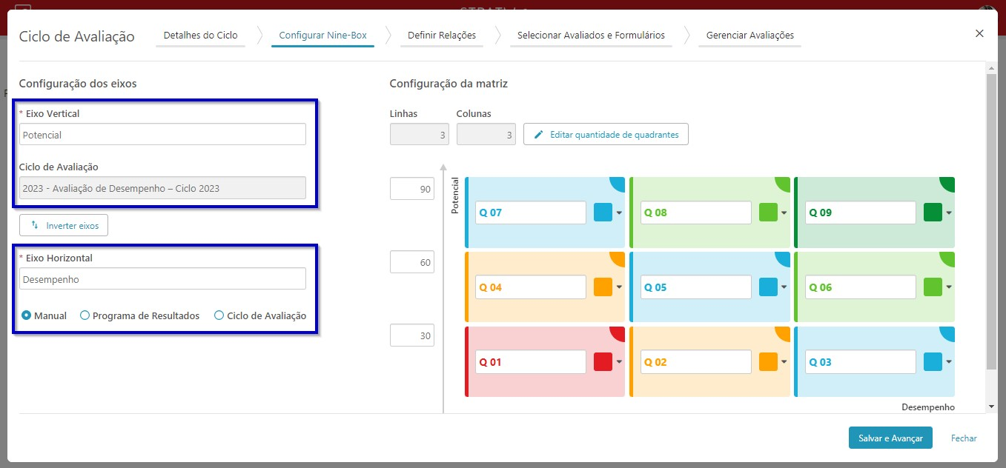Click the light green swatch for Q 08
This screenshot has width=1006, height=468.
(x=768, y=213)
